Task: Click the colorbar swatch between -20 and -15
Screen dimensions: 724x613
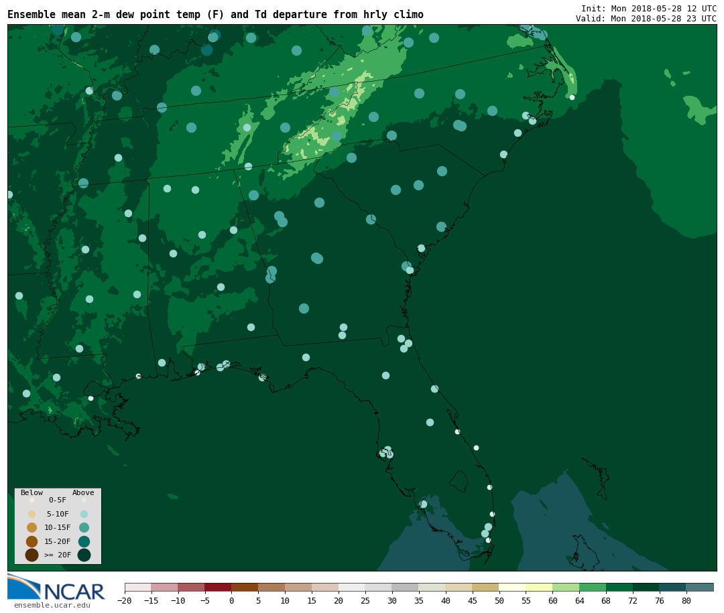Action: (x=138, y=587)
